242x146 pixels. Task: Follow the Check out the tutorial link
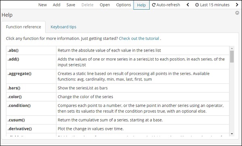click(x=139, y=38)
